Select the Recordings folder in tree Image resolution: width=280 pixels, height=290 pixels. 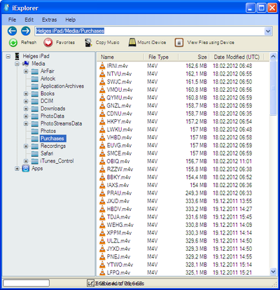(x=53, y=146)
